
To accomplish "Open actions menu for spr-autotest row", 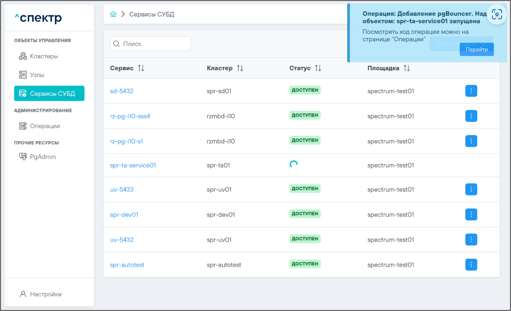I will pyautogui.click(x=471, y=265).
